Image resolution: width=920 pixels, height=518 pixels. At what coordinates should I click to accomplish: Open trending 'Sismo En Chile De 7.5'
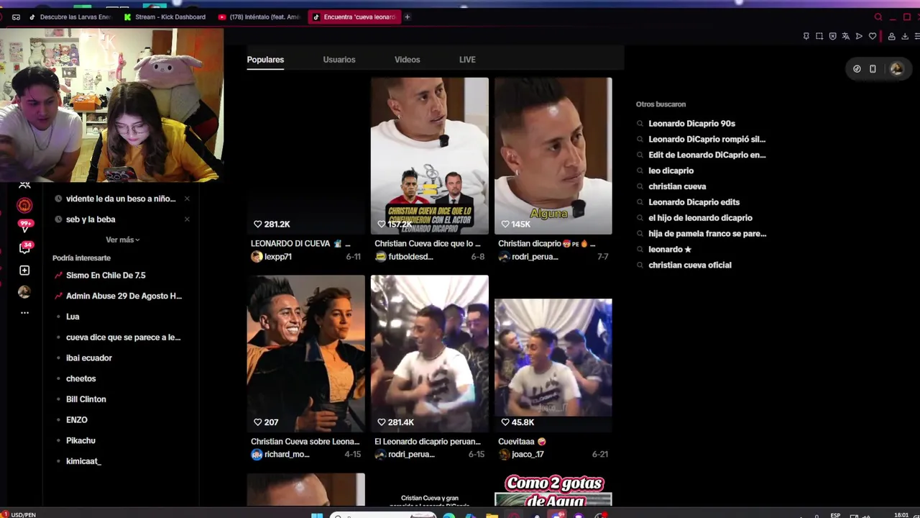(106, 276)
